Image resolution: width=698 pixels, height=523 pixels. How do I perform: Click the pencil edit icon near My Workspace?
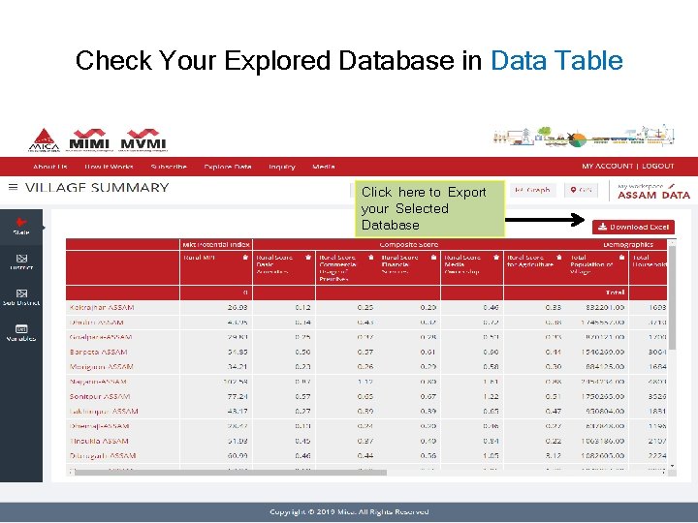pyautogui.click(x=671, y=186)
